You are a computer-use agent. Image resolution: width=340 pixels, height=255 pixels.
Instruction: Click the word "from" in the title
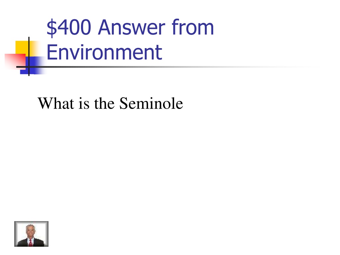point(193,27)
